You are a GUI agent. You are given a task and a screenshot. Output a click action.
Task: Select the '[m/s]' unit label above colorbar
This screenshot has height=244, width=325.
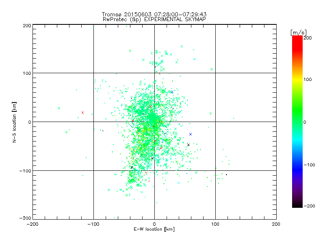(x=299, y=33)
